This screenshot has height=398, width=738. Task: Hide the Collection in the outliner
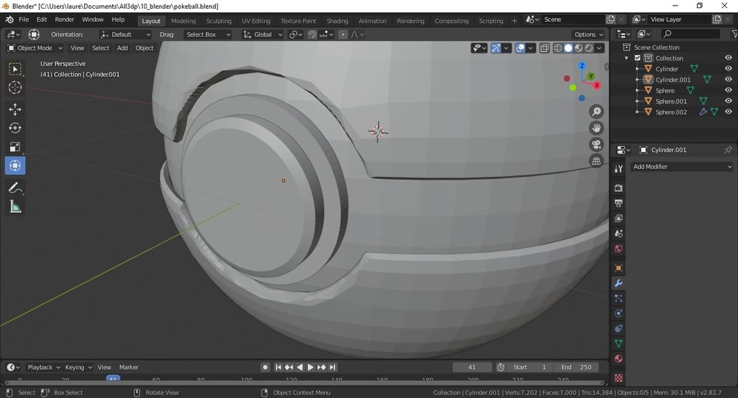(x=728, y=58)
